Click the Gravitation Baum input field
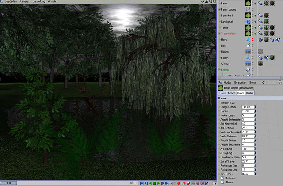Viewport: 283px width, 186px height. [x=248, y=157]
